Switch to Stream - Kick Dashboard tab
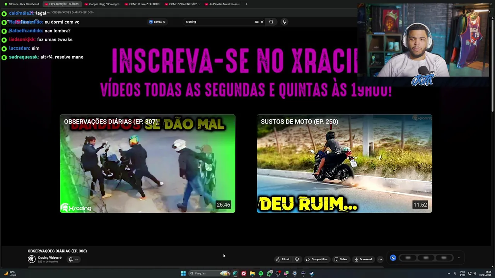 pyautogui.click(x=22, y=4)
